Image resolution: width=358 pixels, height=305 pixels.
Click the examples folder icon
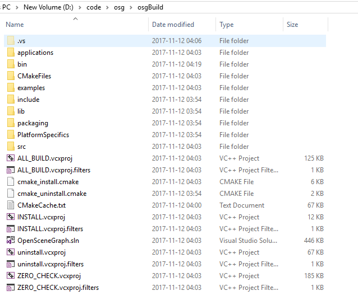click(x=11, y=88)
